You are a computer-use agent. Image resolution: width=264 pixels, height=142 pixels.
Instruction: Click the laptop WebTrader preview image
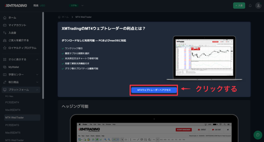(x=204, y=58)
